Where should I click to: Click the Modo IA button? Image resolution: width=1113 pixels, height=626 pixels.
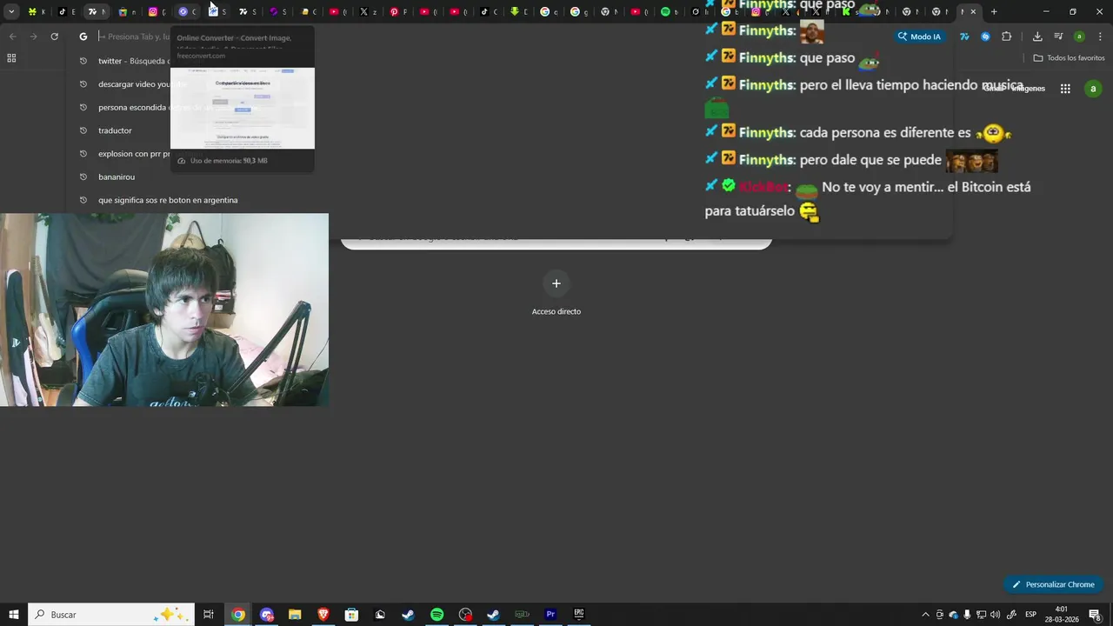[920, 37]
